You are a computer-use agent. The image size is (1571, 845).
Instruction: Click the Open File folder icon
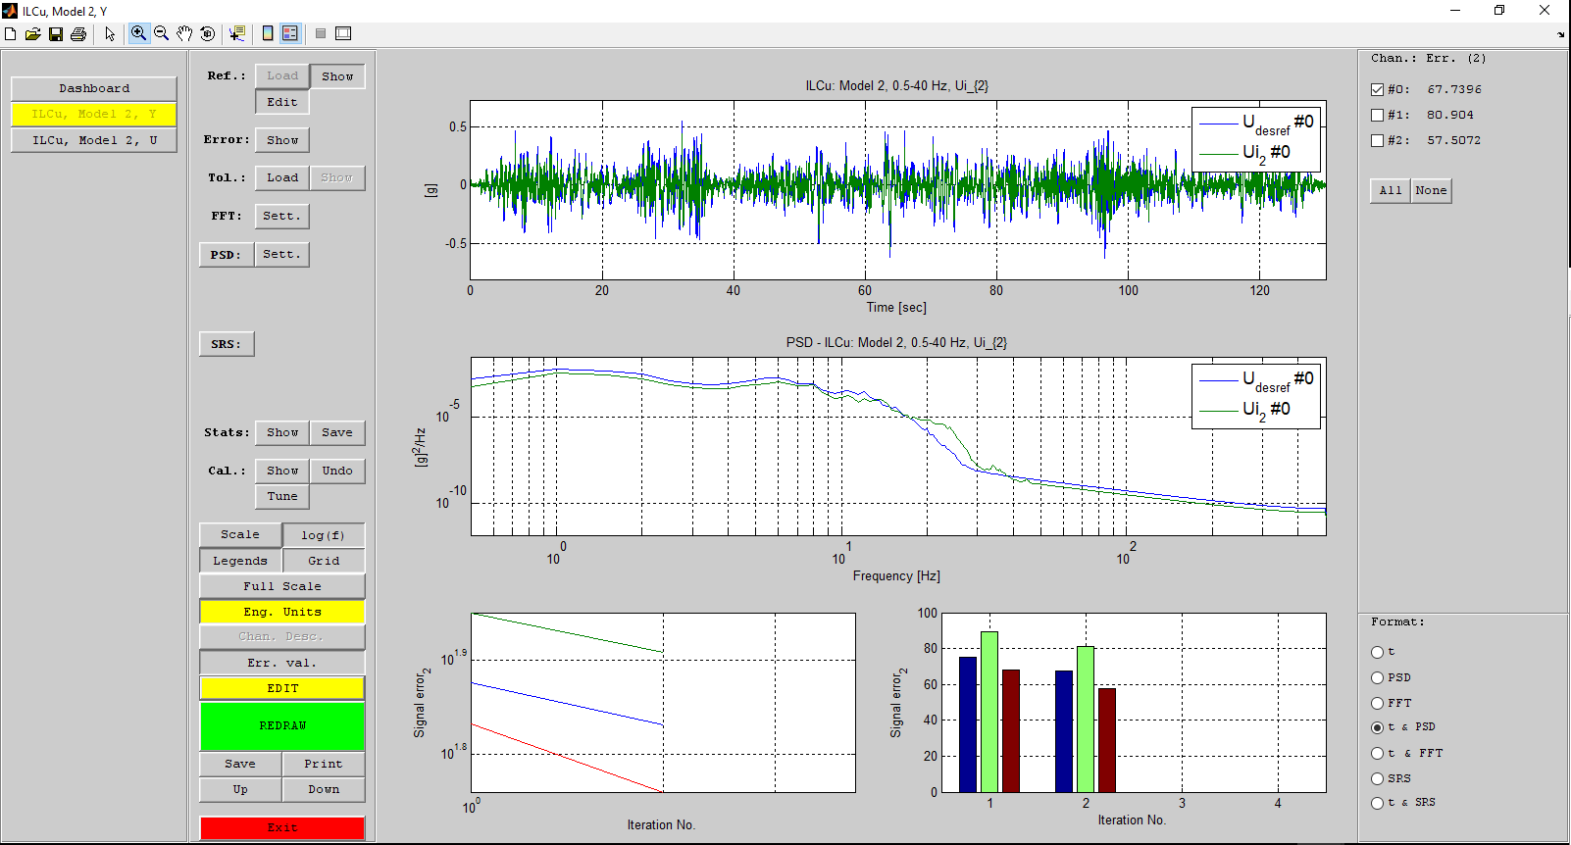pyautogui.click(x=32, y=34)
